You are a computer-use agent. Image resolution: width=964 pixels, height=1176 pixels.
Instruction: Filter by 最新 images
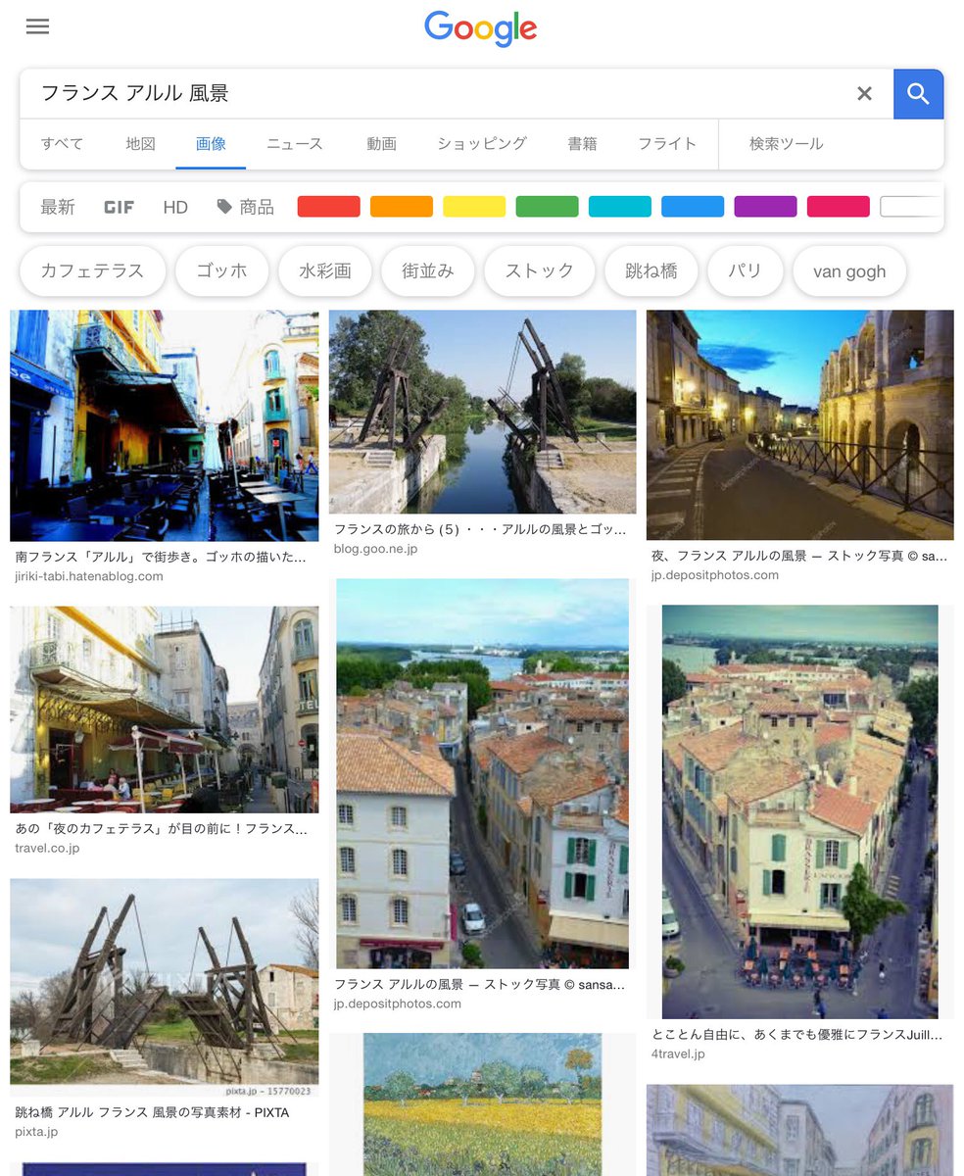click(57, 207)
